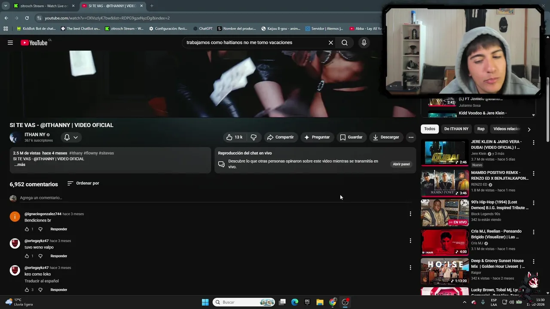Viewport: 550px width, 309px height.
Task: Open options for JERE KLEIN & JAIRO VERA video
Action: click(534, 142)
